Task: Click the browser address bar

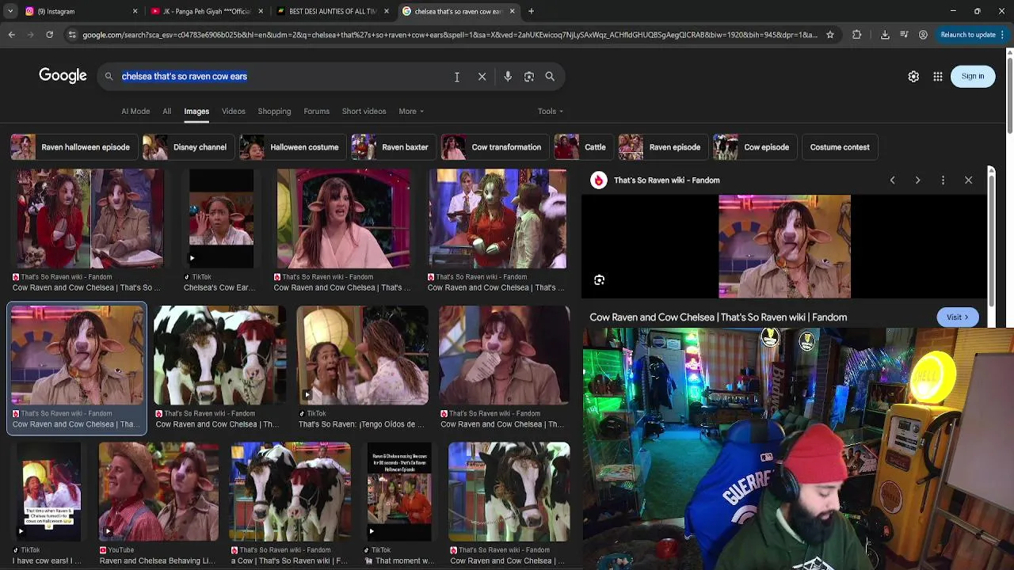Action: coord(449,35)
